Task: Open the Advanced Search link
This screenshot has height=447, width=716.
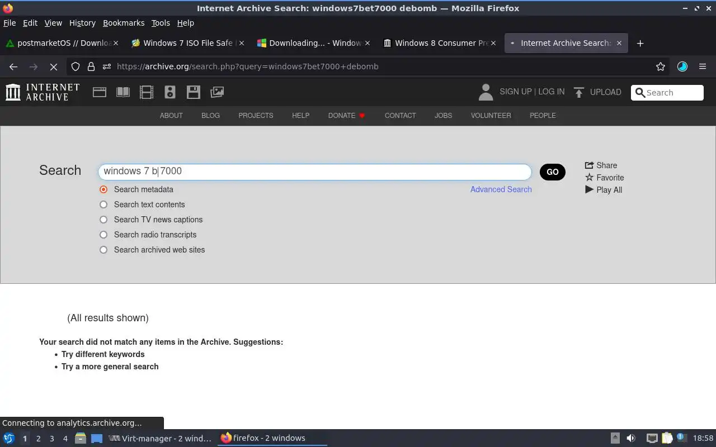Action: (x=501, y=189)
